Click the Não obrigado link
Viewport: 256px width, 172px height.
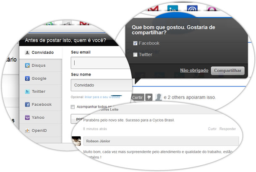click(x=194, y=70)
